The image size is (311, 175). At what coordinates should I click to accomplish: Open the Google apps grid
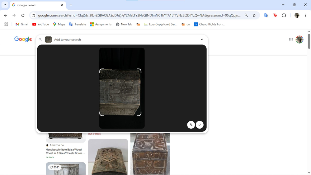(291, 40)
